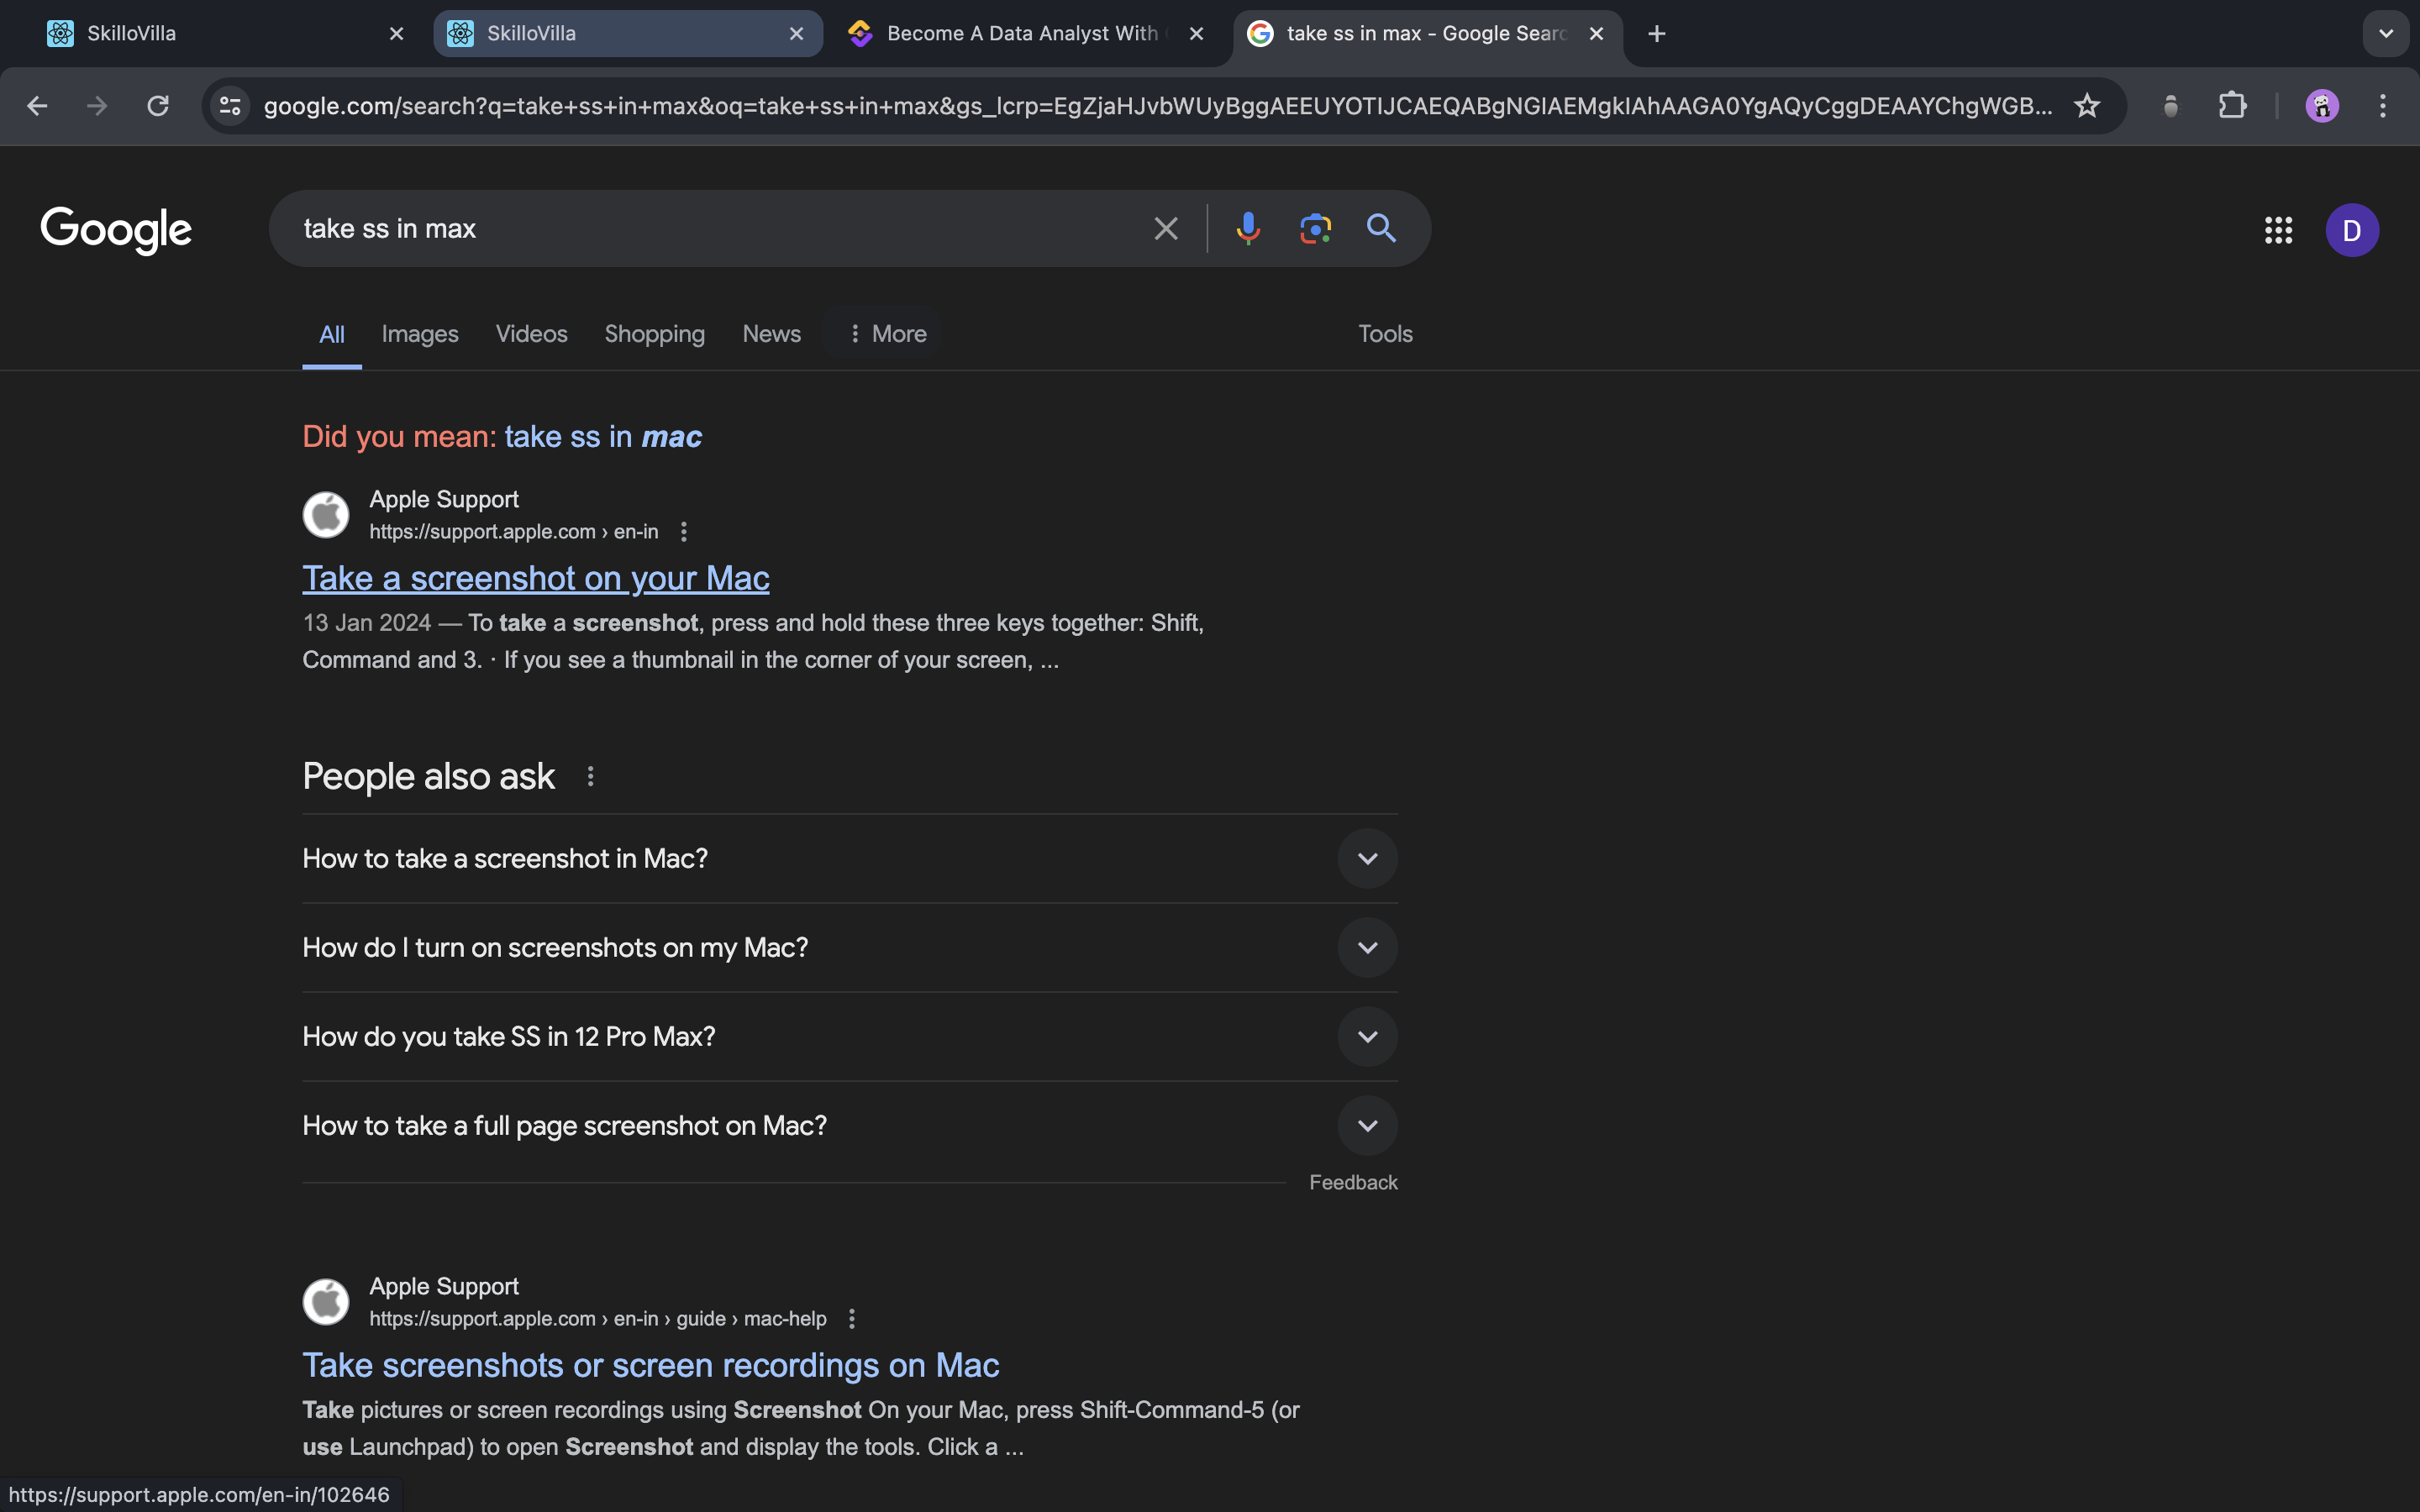Viewport: 2420px width, 1512px height.
Task: Open the More search filters dropdown
Action: [x=886, y=334]
